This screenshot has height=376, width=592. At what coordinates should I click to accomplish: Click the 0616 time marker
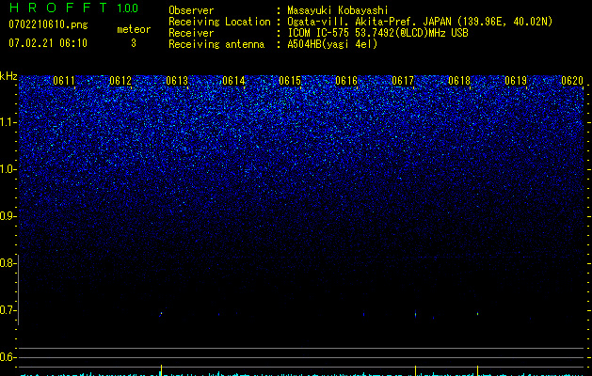(x=346, y=81)
